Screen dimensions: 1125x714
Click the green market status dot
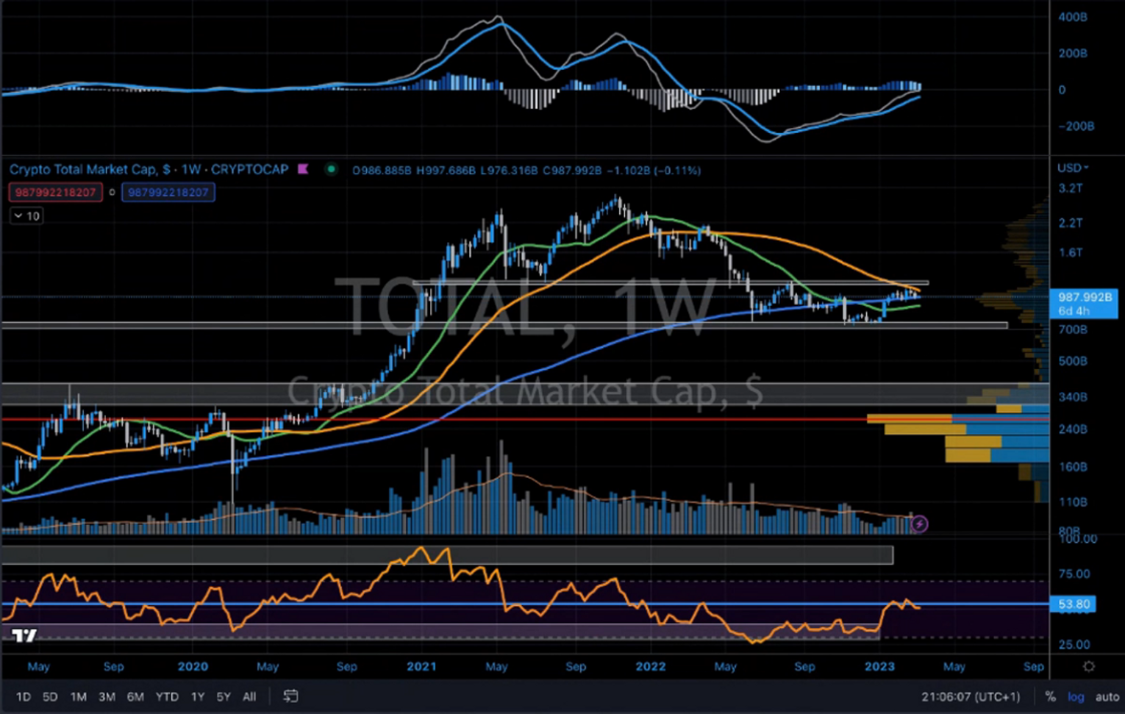pyautogui.click(x=331, y=169)
